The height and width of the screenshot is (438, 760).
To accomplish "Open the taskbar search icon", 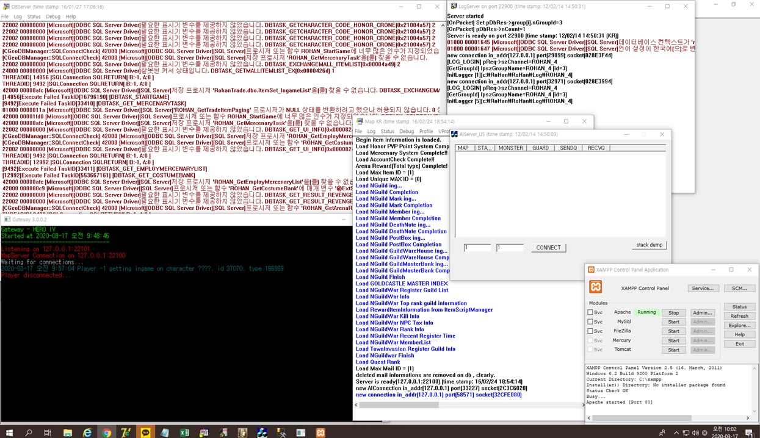I will point(29,433).
